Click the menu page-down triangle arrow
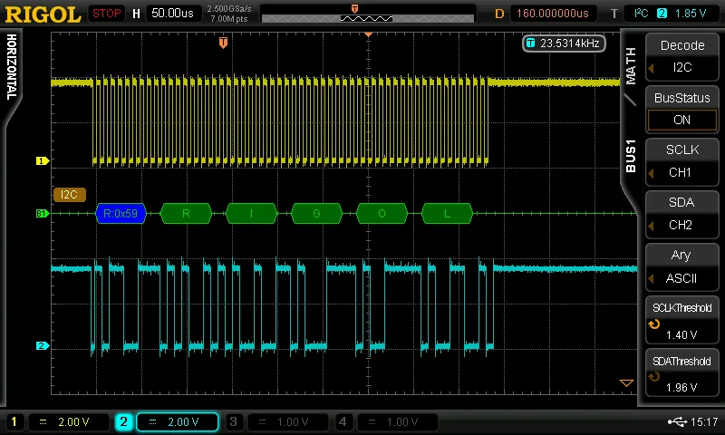The height and width of the screenshot is (435, 725). click(x=626, y=382)
